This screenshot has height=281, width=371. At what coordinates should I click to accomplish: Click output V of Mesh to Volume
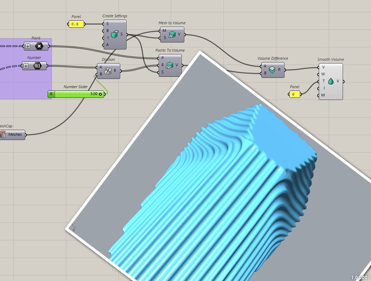pos(179,34)
